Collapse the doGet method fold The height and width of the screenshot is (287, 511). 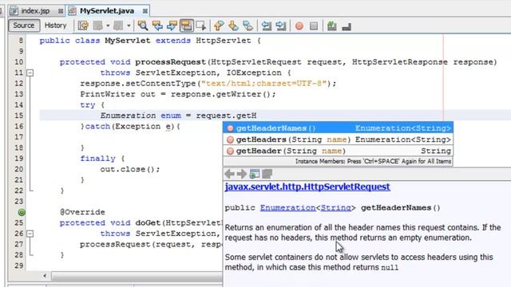pyautogui.click(x=30, y=234)
